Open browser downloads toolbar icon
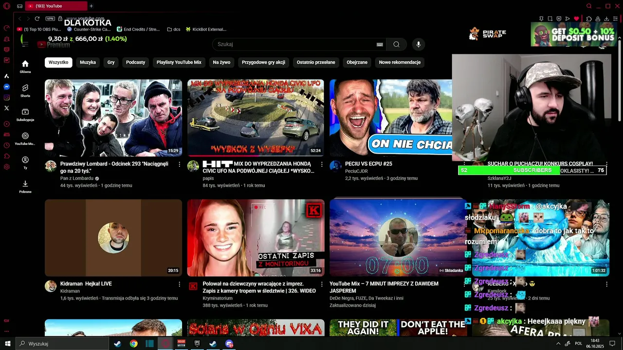This screenshot has width=623, height=350. click(606, 18)
